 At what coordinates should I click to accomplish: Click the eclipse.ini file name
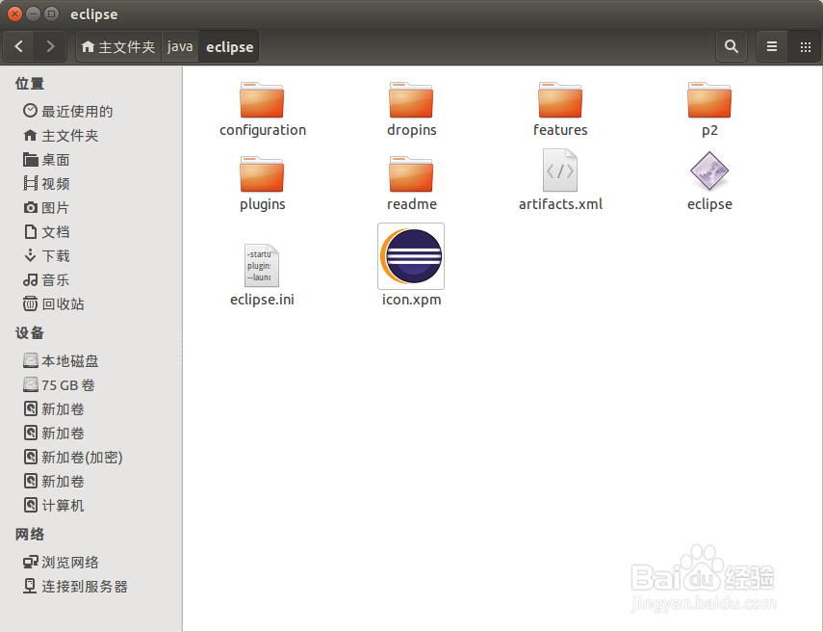262,300
